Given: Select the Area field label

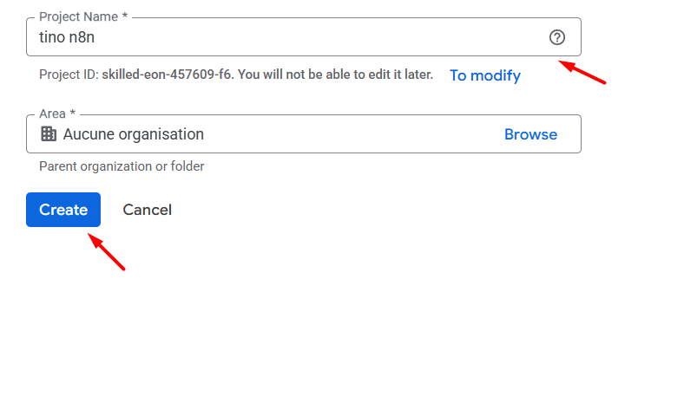Looking at the screenshot, I should click(x=52, y=114).
